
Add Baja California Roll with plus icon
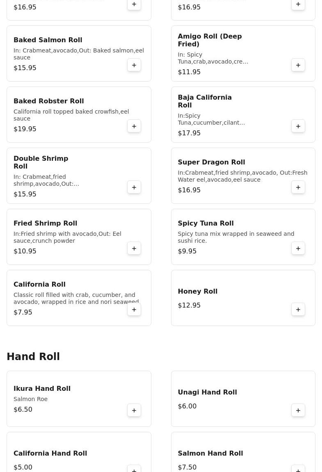298,126
